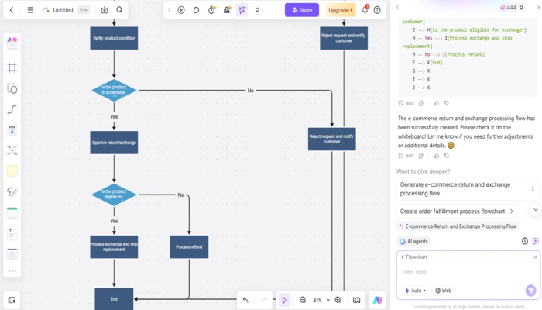Select the Shapes tool
542x310 pixels.
(12, 88)
